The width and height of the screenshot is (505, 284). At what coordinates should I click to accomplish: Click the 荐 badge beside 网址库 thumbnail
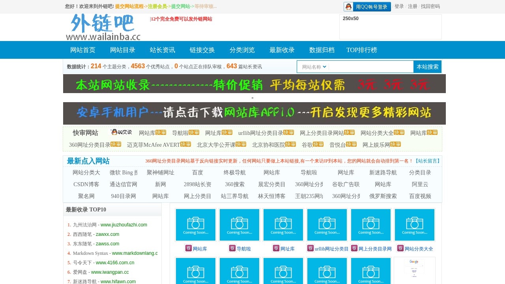pos(276,248)
